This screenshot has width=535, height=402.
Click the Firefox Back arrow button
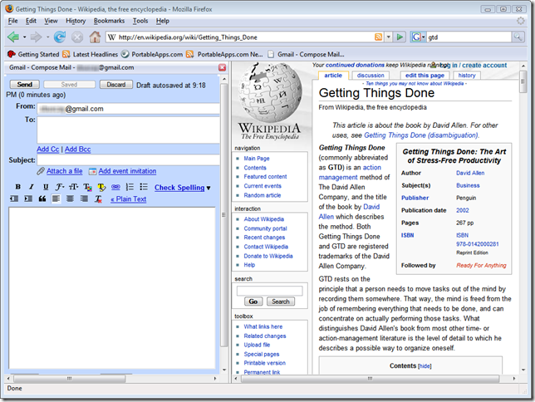tap(13, 37)
